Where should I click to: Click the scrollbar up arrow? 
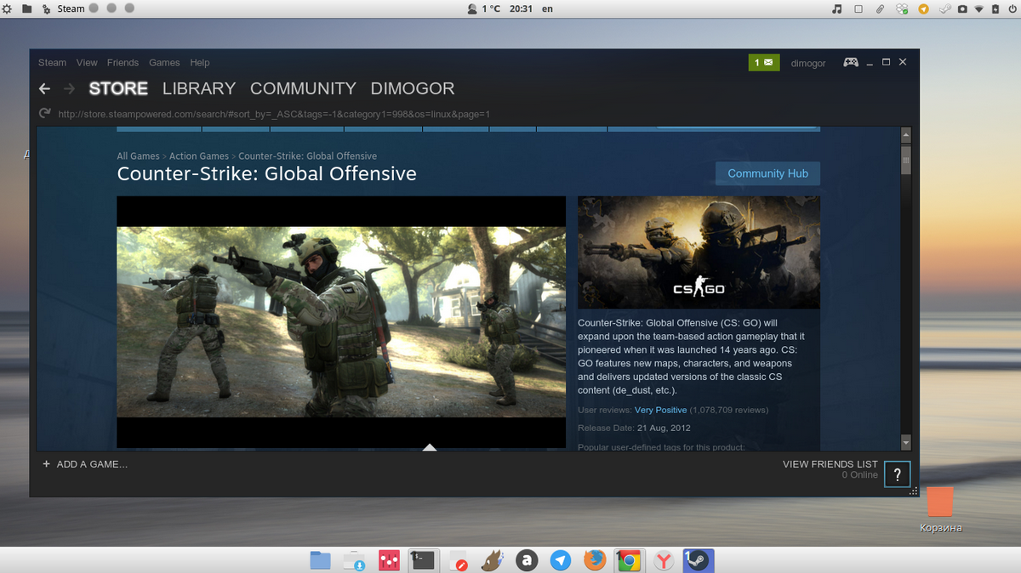pos(905,135)
